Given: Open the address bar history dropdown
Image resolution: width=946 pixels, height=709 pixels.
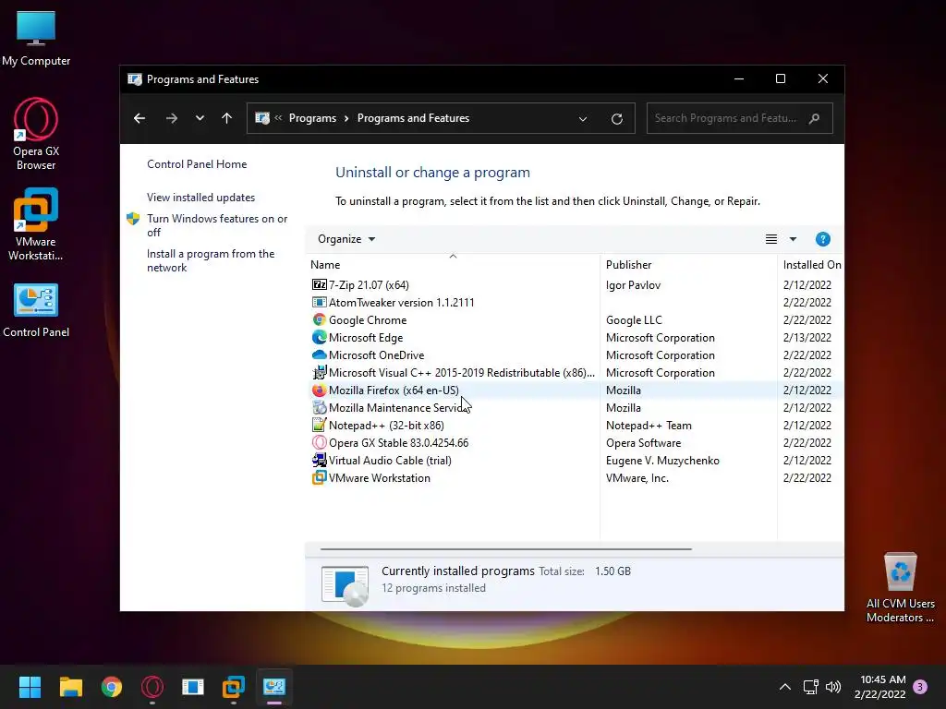Looking at the screenshot, I should [x=583, y=119].
